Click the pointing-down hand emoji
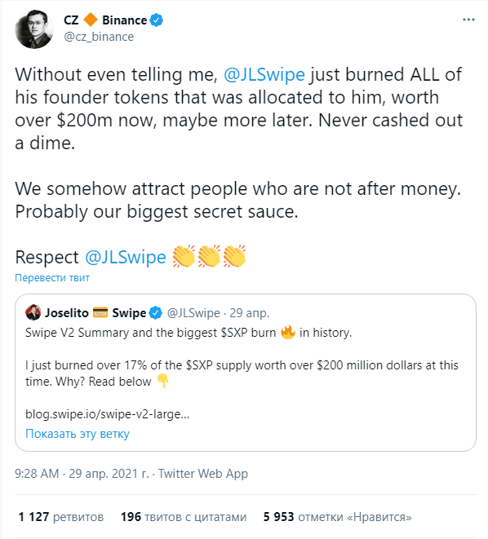This screenshot has width=488, height=539. 162,382
